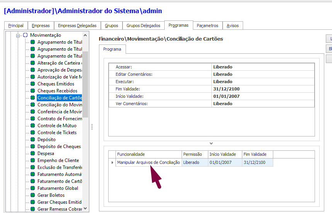Screen dimensions: 332x213
Task: Click the tree scrollbar down arrow
Action: (x=85, y=208)
